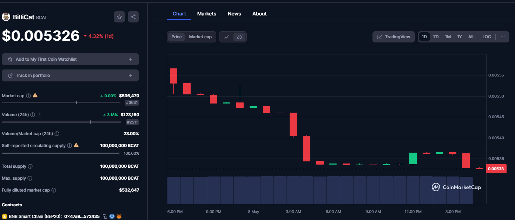Image resolution: width=515 pixels, height=220 pixels.
Task: Select the Market cap chart toggle
Action: click(200, 37)
